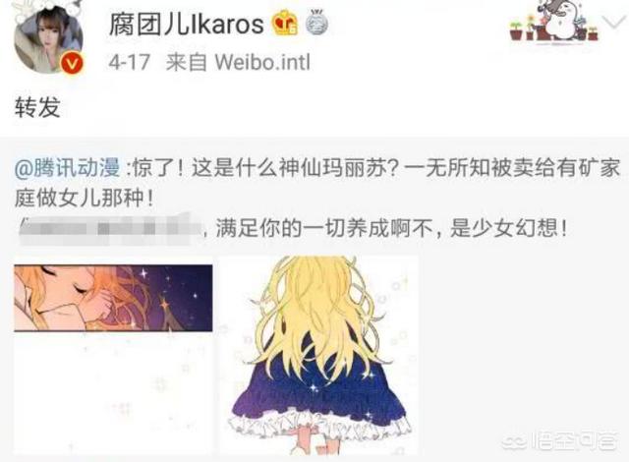Open the blonde girl blue dress thumbnail
629x462 pixels.
click(318, 355)
